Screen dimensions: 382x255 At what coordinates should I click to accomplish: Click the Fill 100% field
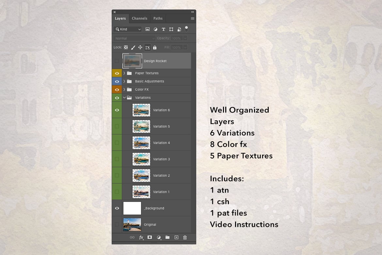[177, 47]
